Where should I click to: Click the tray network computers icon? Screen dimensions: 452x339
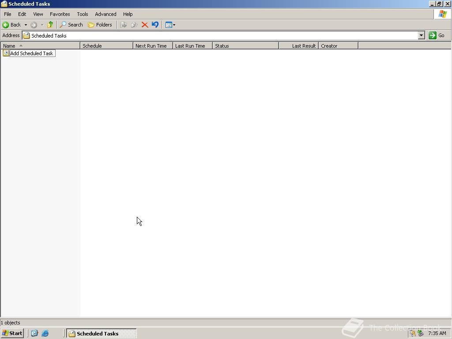click(x=421, y=333)
